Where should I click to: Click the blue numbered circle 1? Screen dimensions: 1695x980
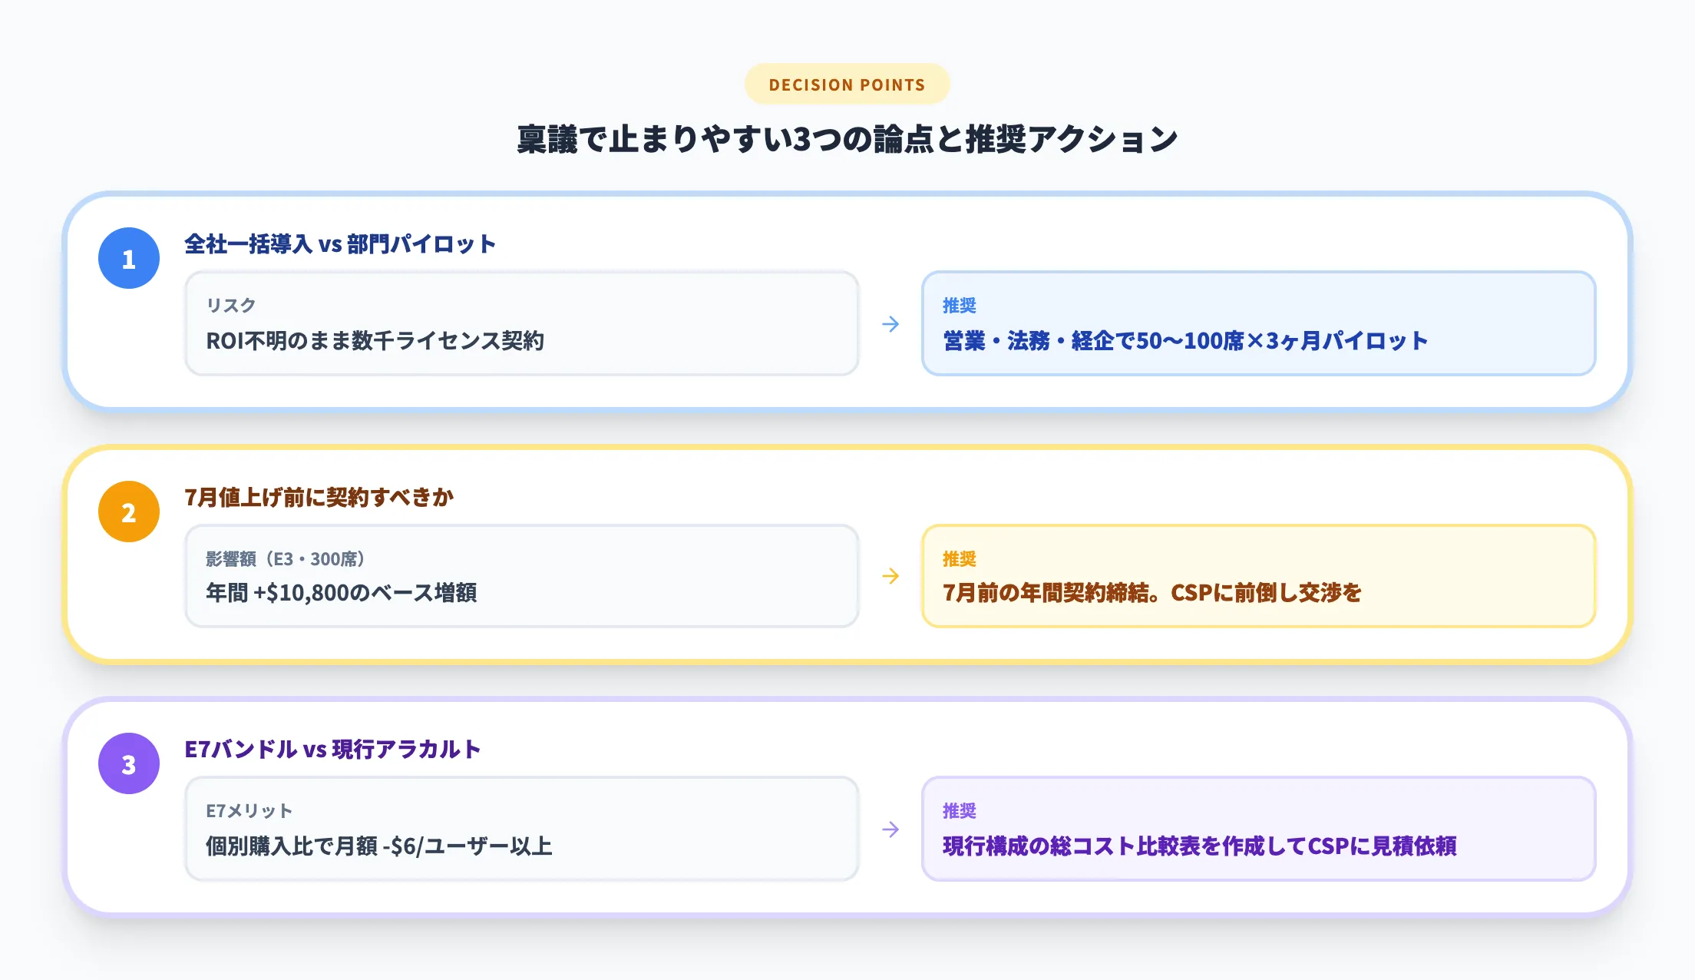click(127, 257)
